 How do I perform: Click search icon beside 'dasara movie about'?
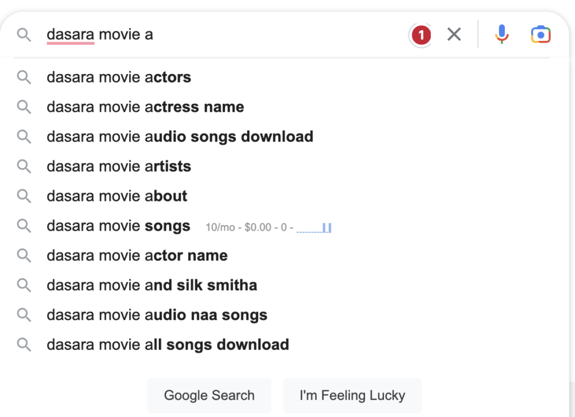coord(24,196)
